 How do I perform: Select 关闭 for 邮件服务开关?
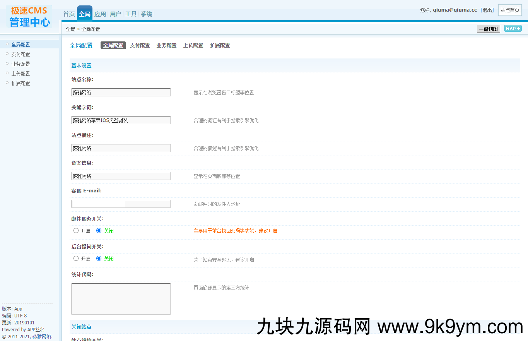click(99, 231)
